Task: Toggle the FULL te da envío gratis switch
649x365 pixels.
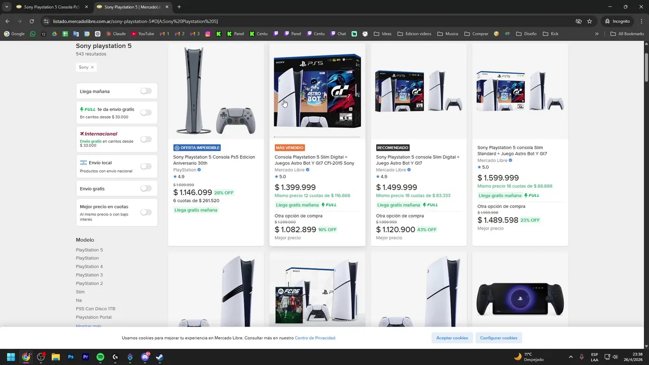Action: 146,113
